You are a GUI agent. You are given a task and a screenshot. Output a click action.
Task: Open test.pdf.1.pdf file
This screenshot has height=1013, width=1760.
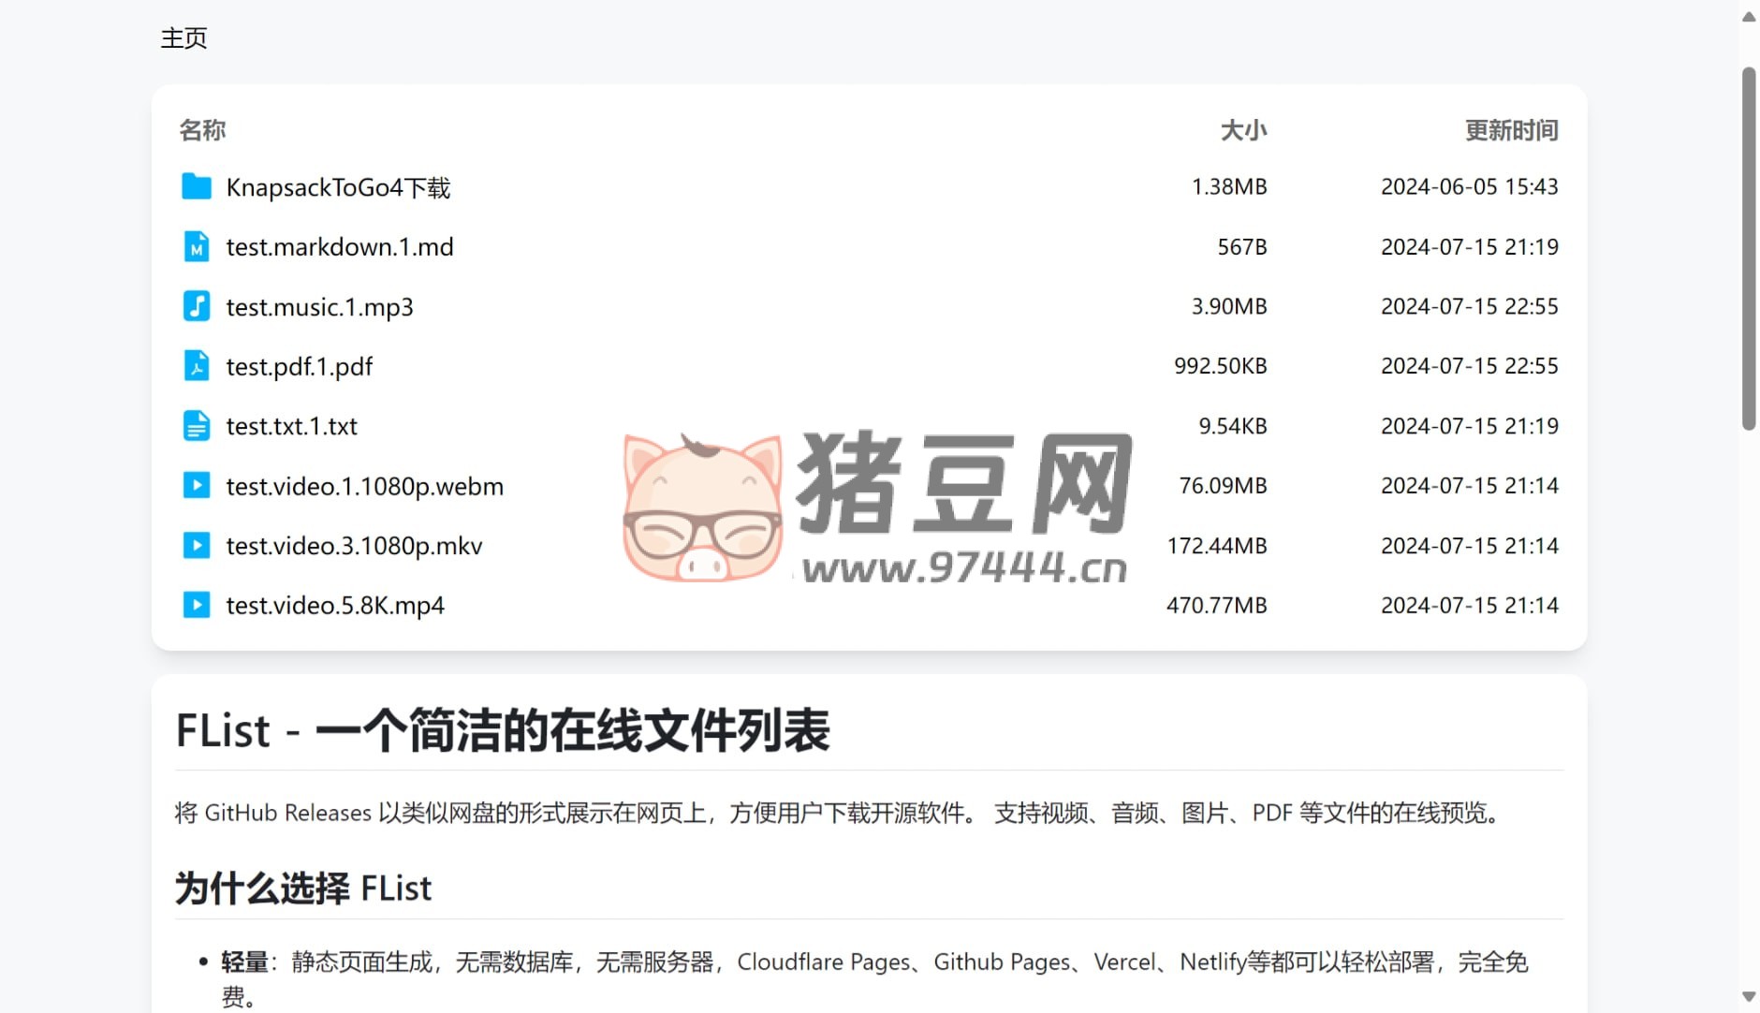(x=299, y=367)
